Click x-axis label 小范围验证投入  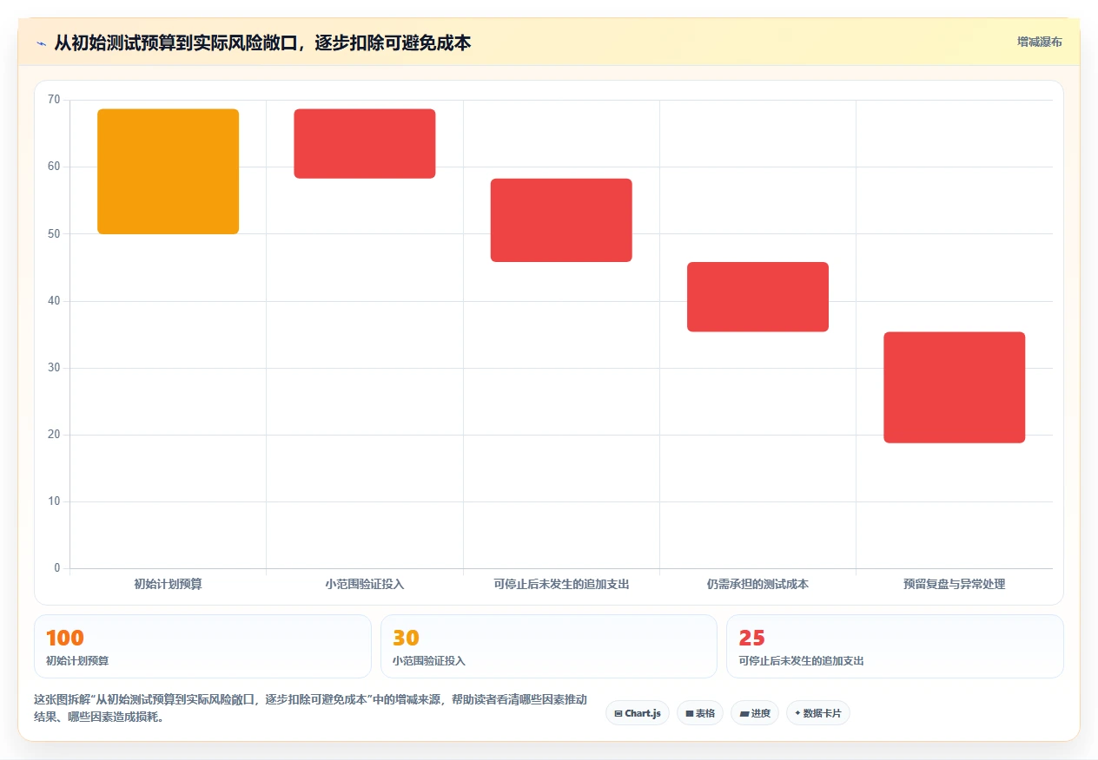click(365, 585)
